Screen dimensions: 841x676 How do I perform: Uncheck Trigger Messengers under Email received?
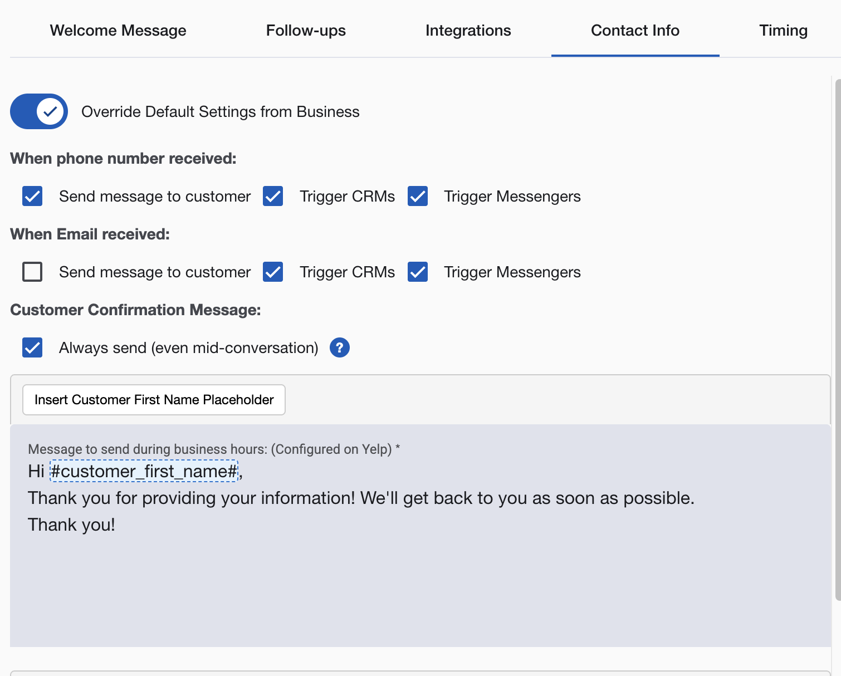click(x=417, y=272)
